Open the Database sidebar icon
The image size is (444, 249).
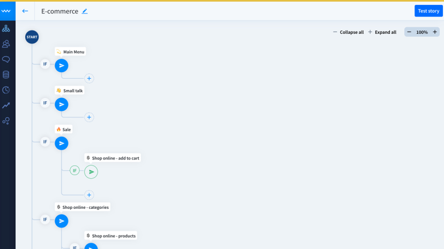(x=6, y=74)
